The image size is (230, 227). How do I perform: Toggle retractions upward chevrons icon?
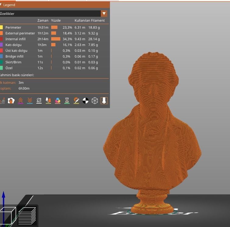point(20,101)
